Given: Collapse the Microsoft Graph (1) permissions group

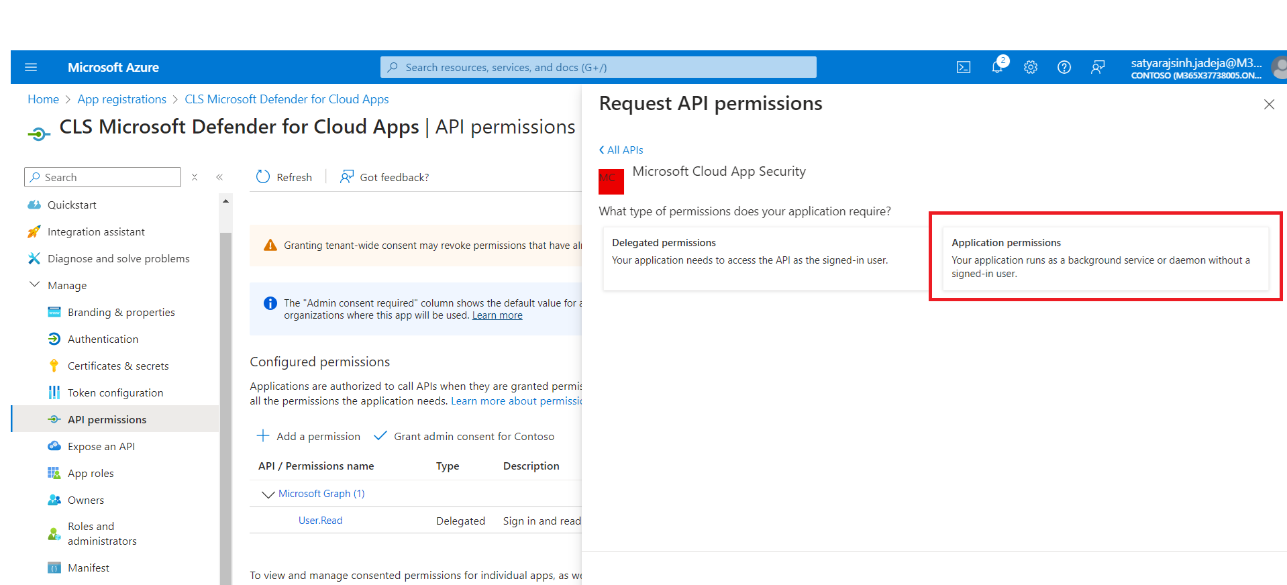Looking at the screenshot, I should pyautogui.click(x=268, y=494).
